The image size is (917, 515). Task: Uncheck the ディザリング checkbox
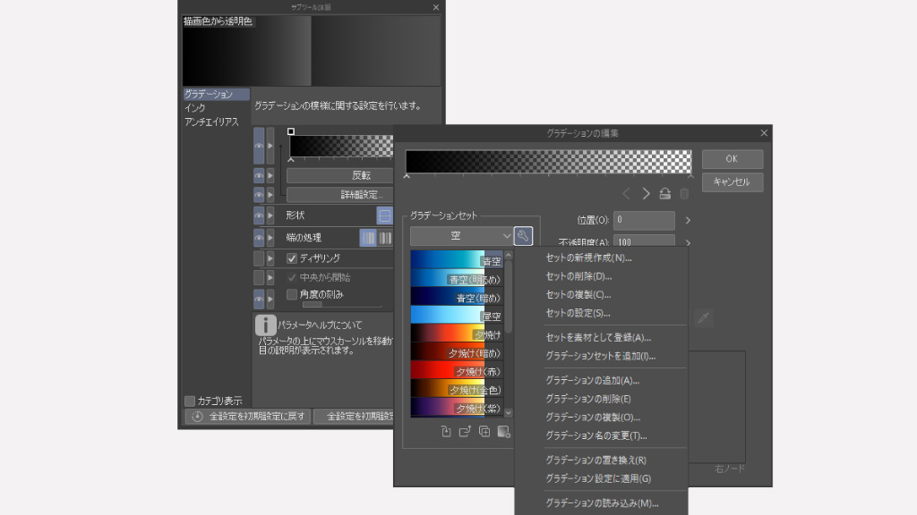coord(292,258)
